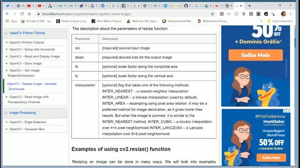Go forward to next page
The width and height of the screenshot is (300, 168).
(x=15, y=14)
